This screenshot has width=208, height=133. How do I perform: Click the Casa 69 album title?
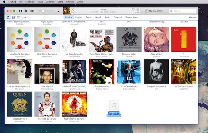coord(184,22)
